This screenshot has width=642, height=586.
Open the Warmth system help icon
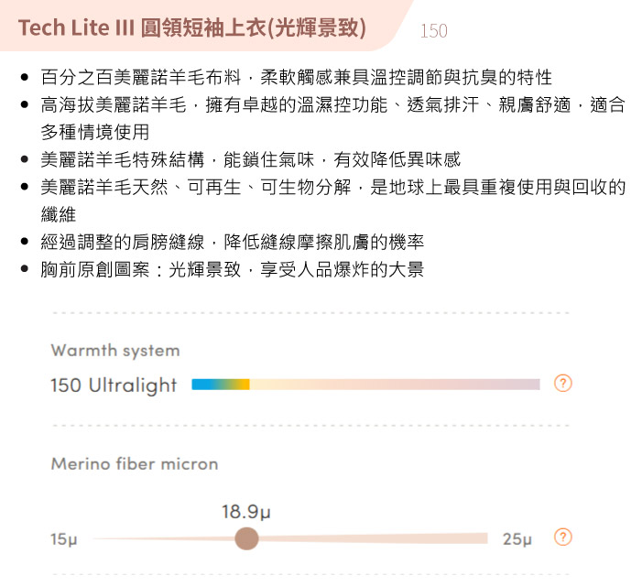click(562, 384)
